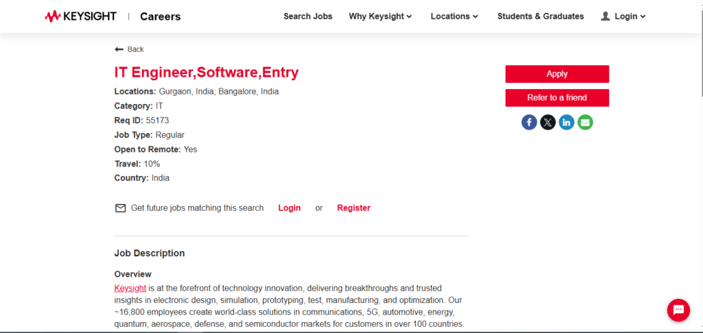The width and height of the screenshot is (703, 333).
Task: Click the user profile icon beside Login
Action: tap(606, 16)
